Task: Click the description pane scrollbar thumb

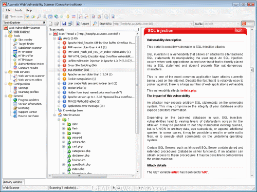Action: click(x=252, y=70)
